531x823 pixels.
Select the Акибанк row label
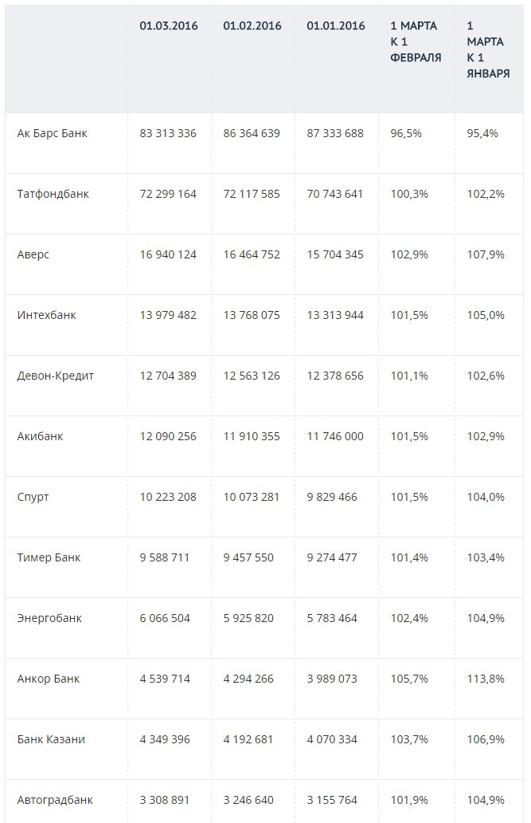tap(41, 436)
